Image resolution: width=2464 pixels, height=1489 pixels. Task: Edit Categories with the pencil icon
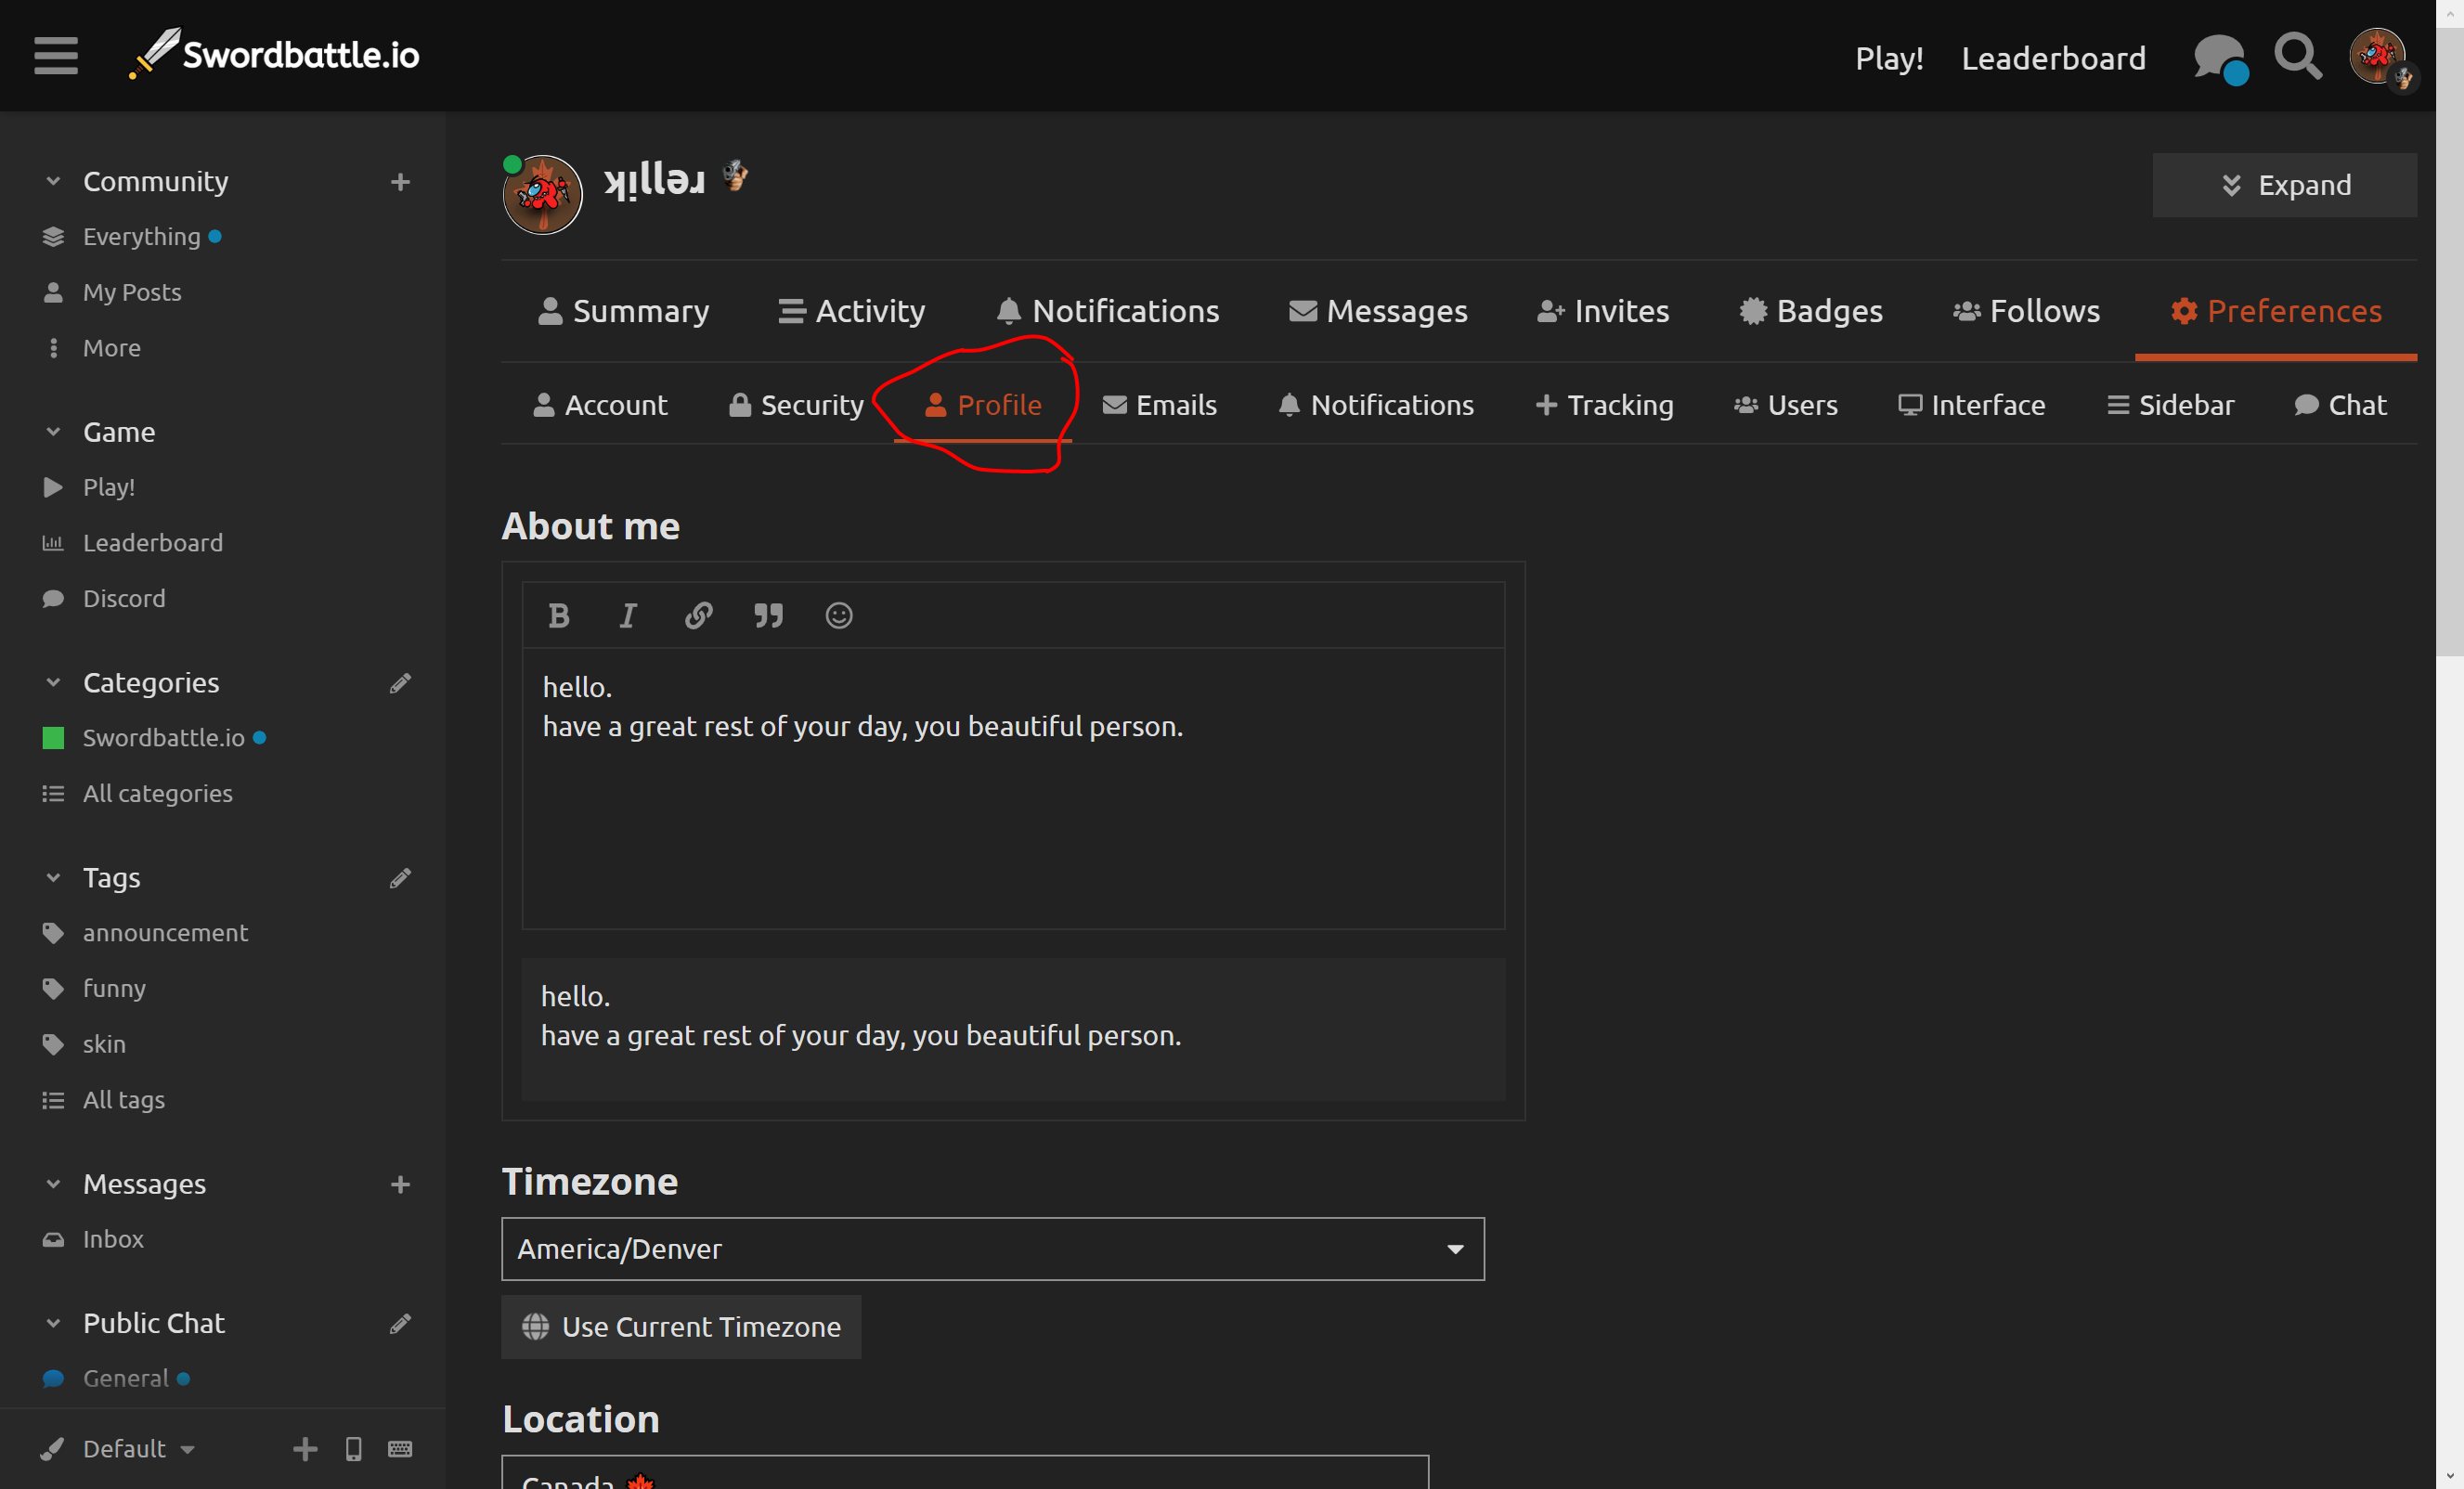coord(400,683)
